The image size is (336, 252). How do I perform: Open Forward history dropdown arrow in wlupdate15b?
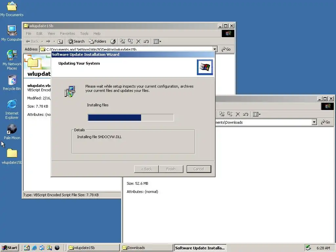click(x=54, y=41)
